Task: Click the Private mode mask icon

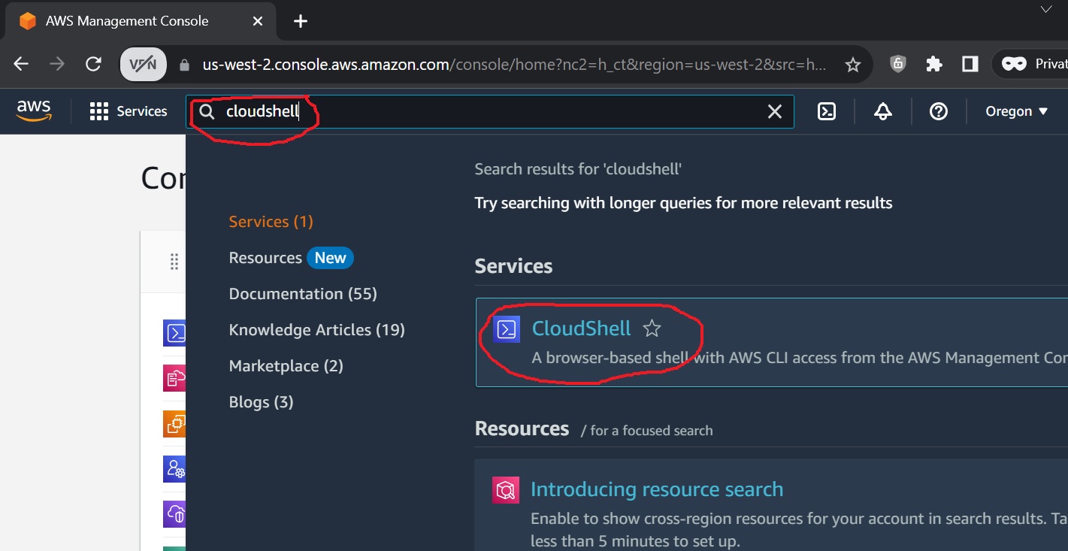Action: tap(1014, 64)
